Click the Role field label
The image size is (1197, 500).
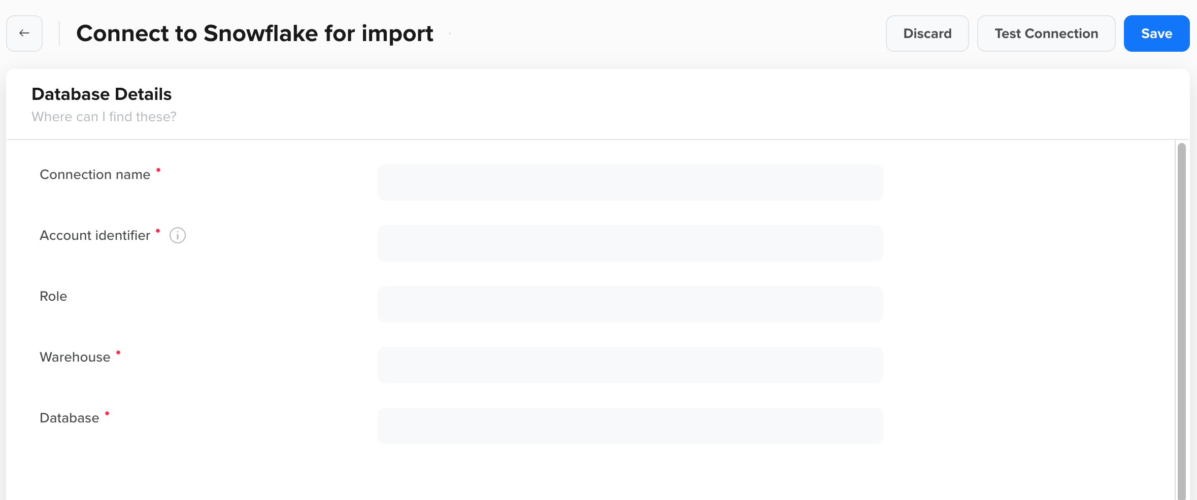(x=53, y=296)
